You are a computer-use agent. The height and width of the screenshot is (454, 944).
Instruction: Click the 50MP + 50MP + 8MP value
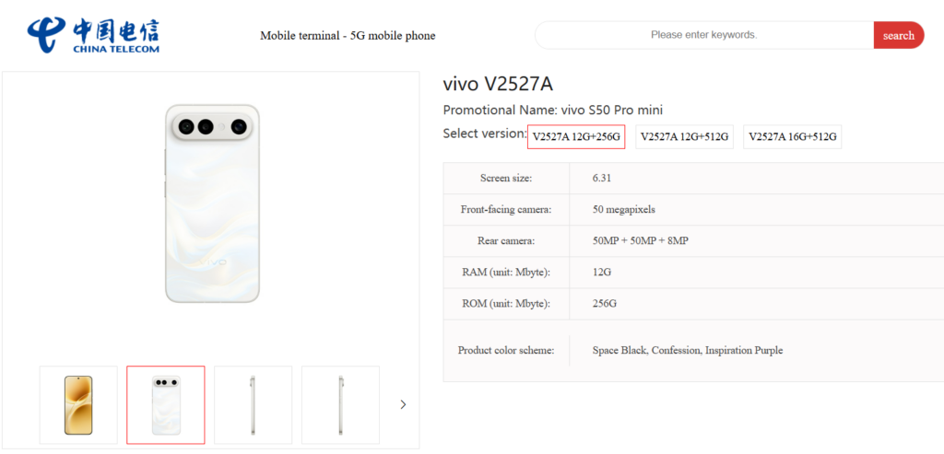[x=641, y=241]
